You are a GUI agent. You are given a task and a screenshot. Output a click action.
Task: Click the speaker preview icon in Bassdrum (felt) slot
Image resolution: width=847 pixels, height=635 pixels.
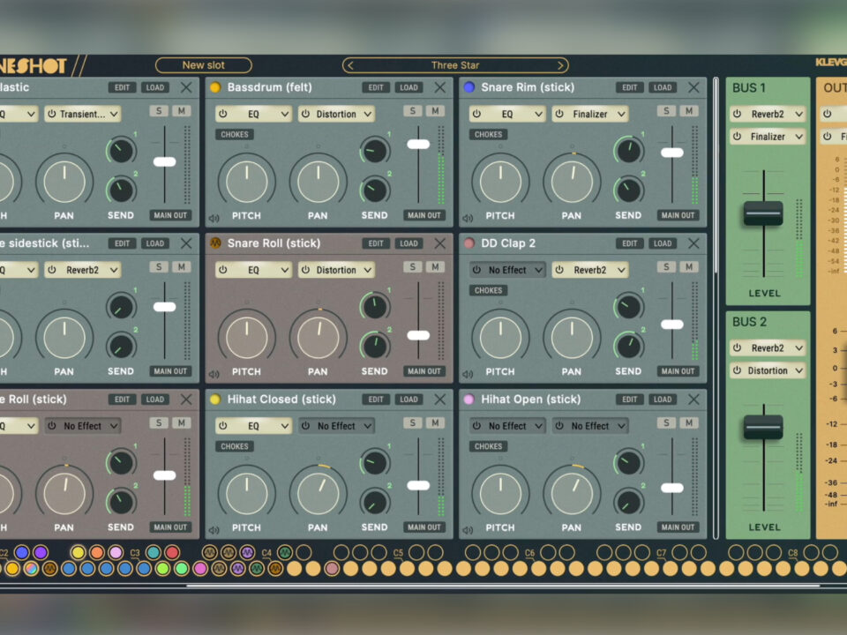point(214,219)
